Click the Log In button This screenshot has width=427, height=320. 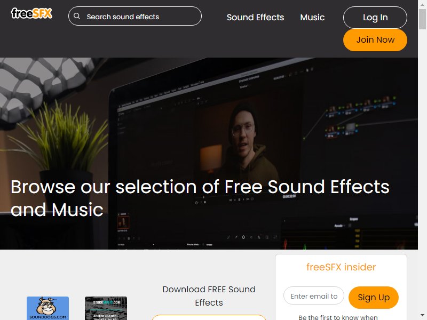click(x=375, y=18)
